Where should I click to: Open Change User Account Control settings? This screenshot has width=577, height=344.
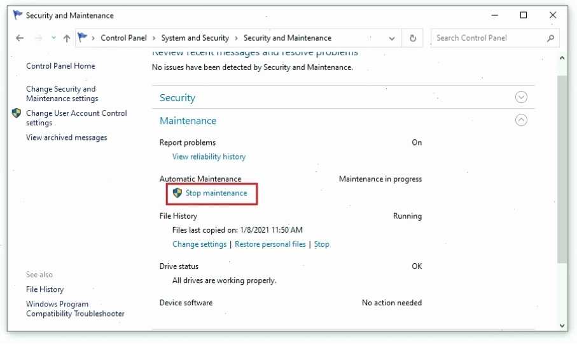[x=76, y=118]
